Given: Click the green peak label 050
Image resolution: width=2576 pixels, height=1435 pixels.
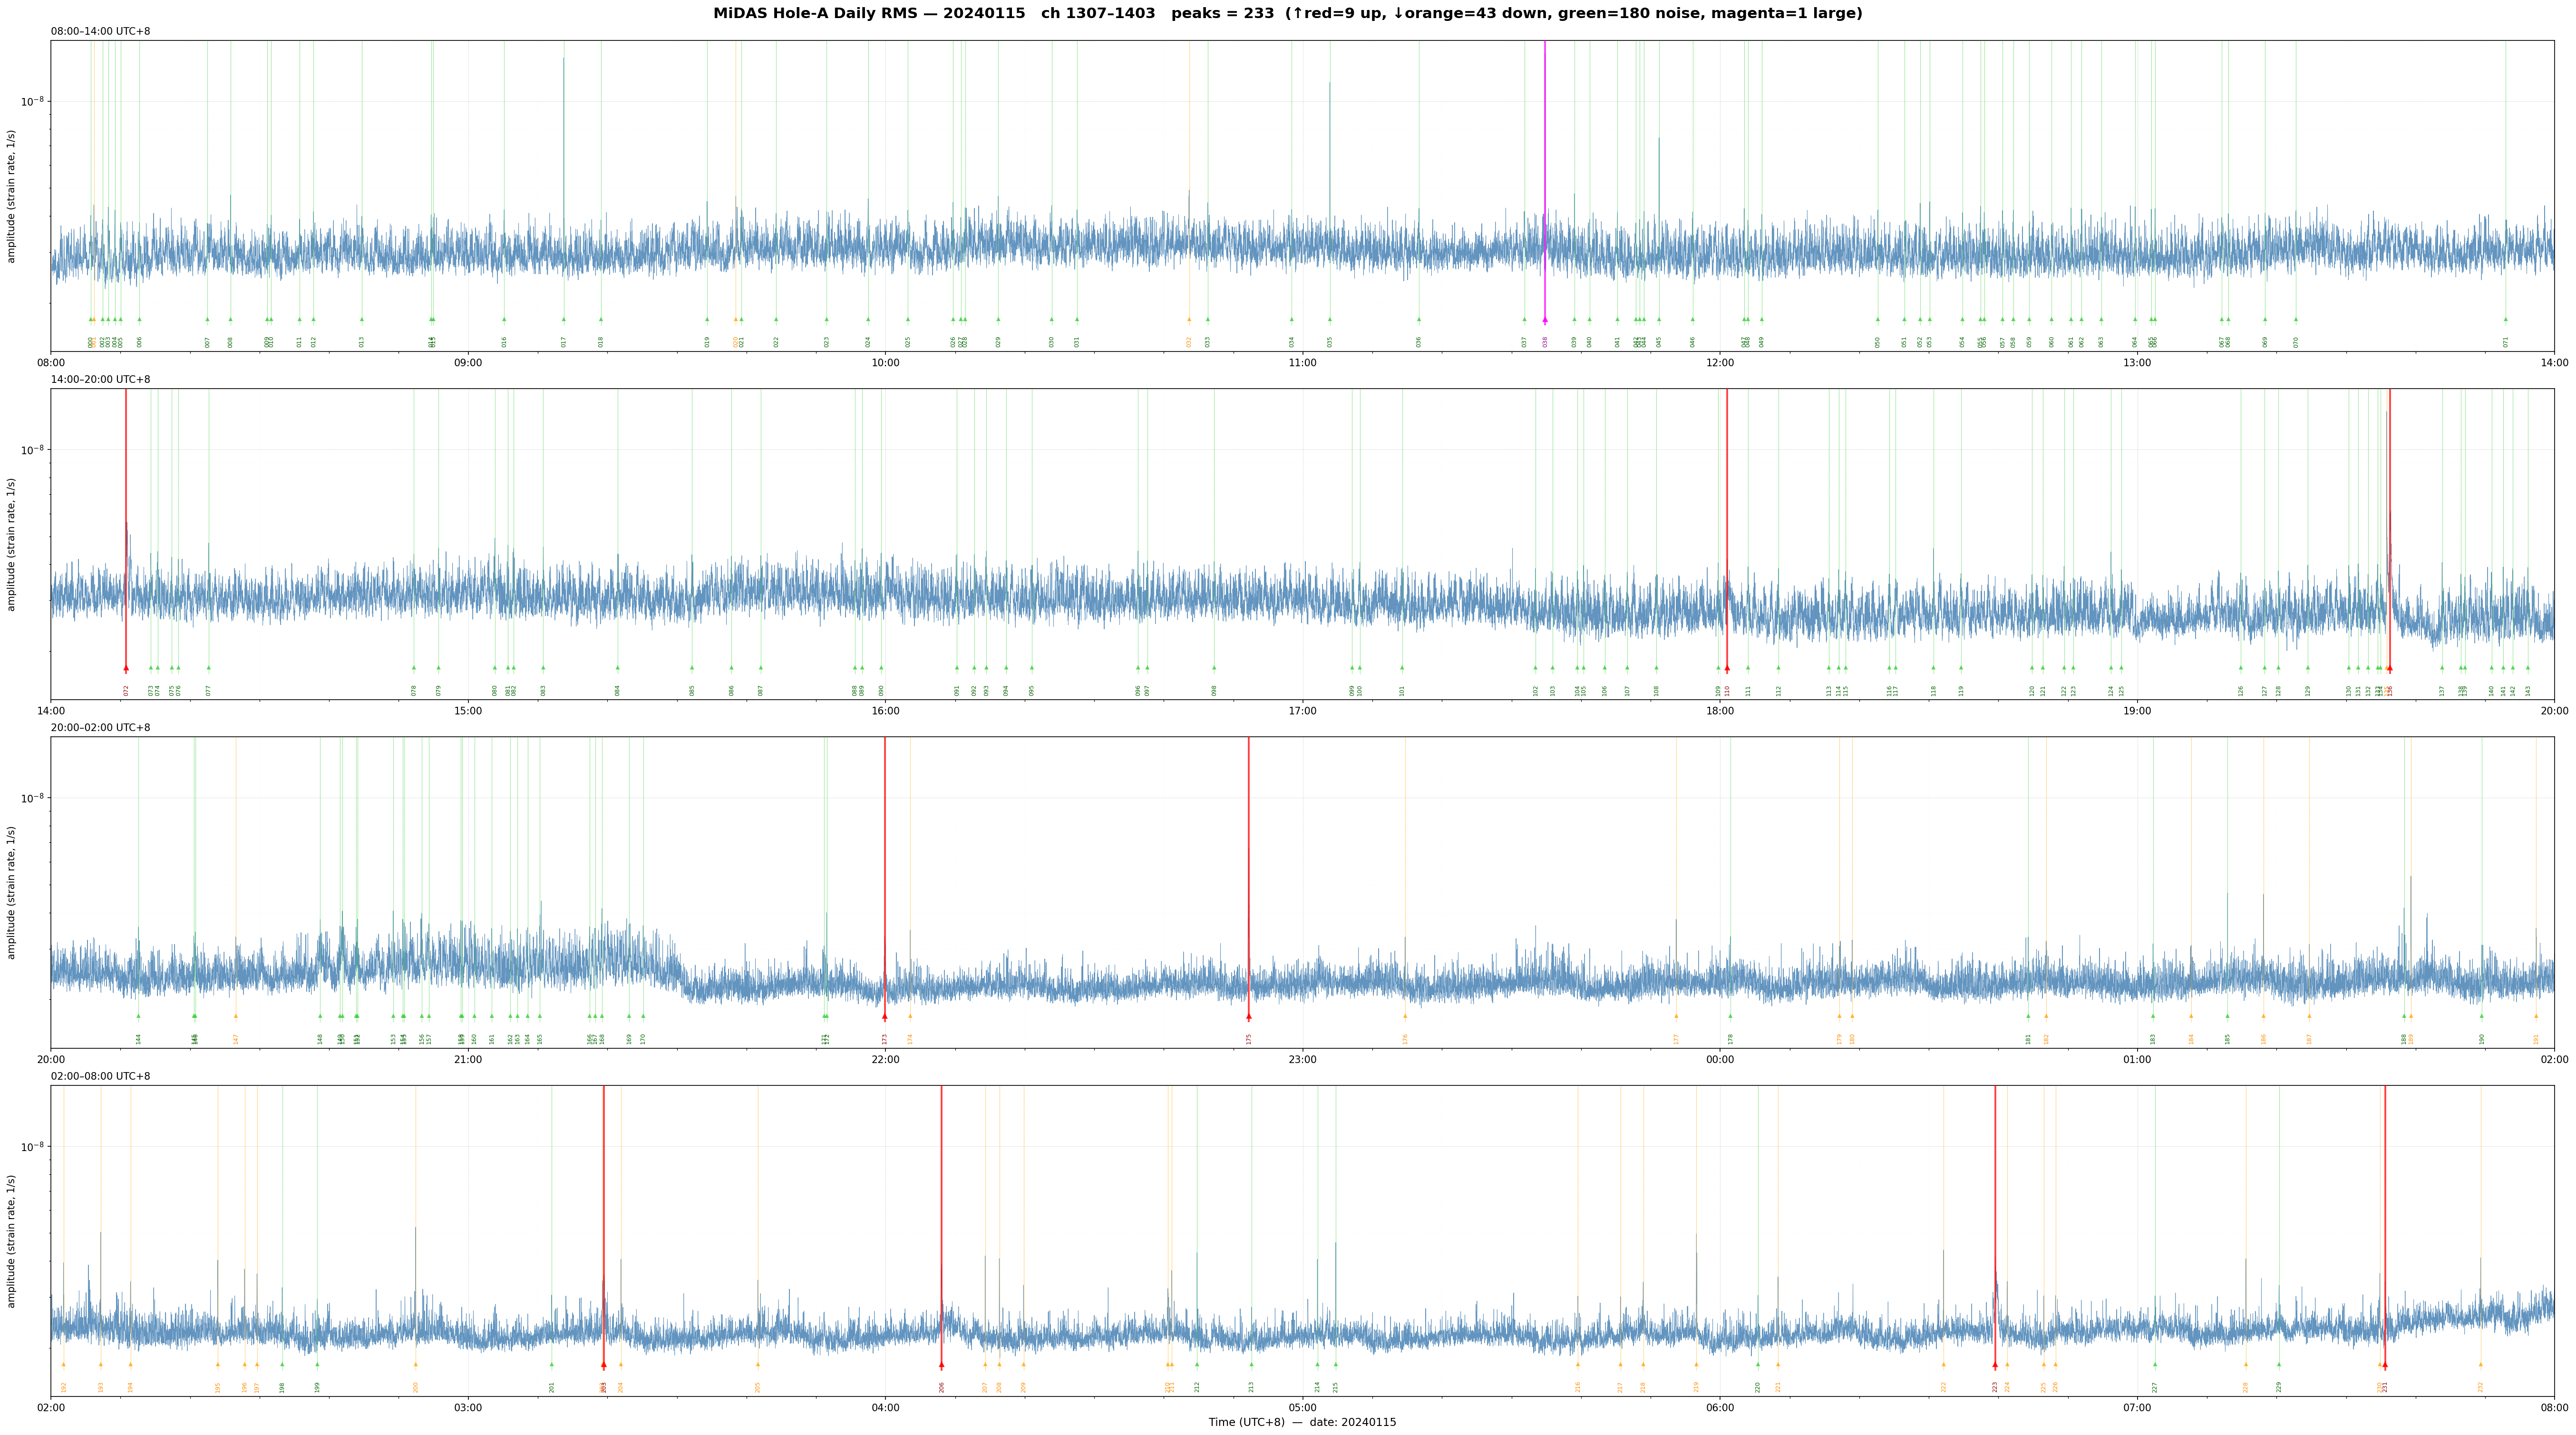Looking at the screenshot, I should [x=1878, y=341].
